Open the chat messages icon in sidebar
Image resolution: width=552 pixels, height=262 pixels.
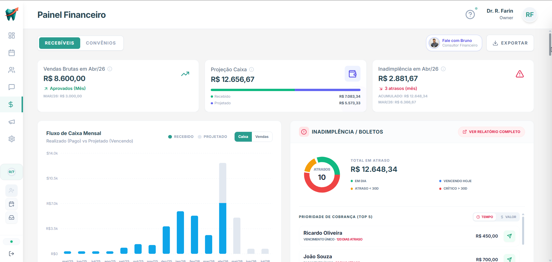click(x=11, y=87)
